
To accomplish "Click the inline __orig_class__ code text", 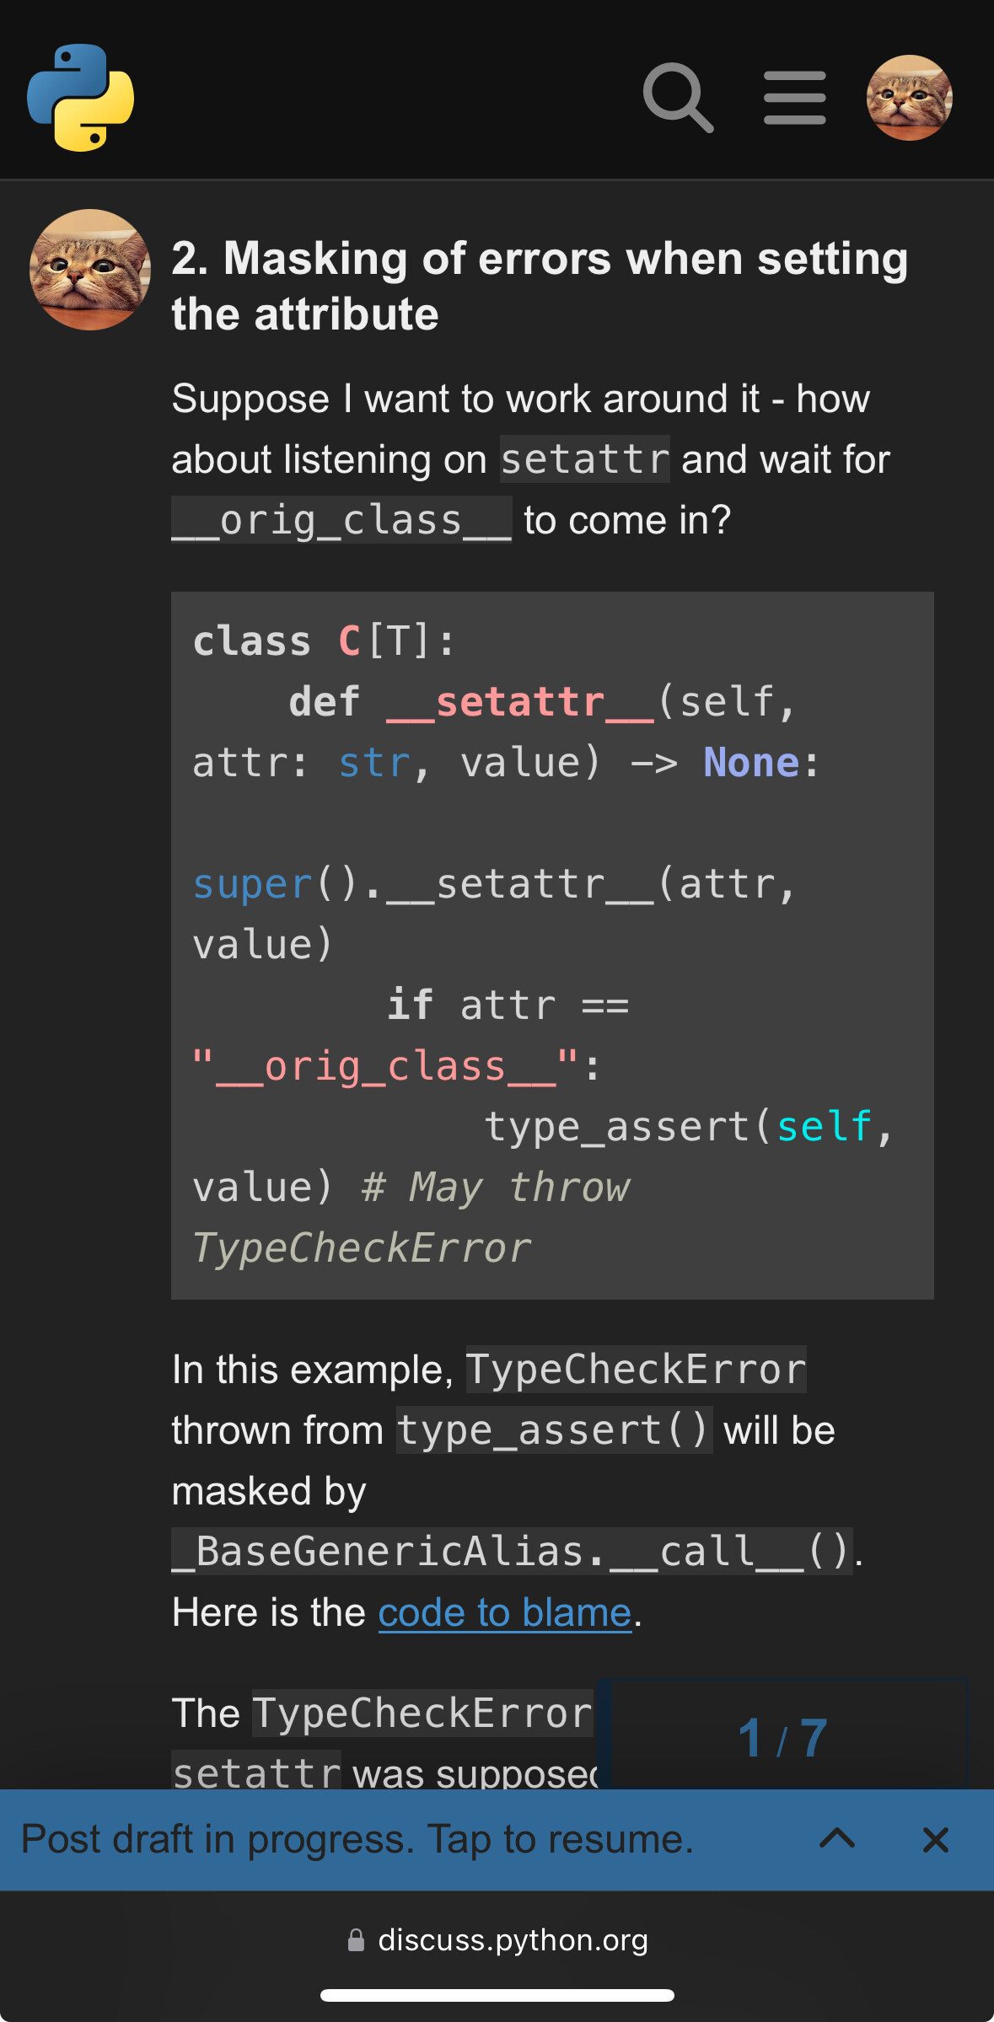I will [x=341, y=520].
